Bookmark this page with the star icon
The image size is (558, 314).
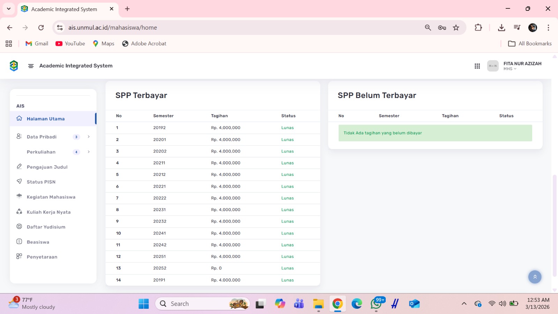(x=456, y=28)
